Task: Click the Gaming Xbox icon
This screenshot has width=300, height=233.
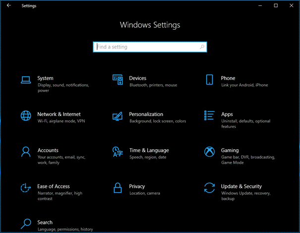Action: 209,152
